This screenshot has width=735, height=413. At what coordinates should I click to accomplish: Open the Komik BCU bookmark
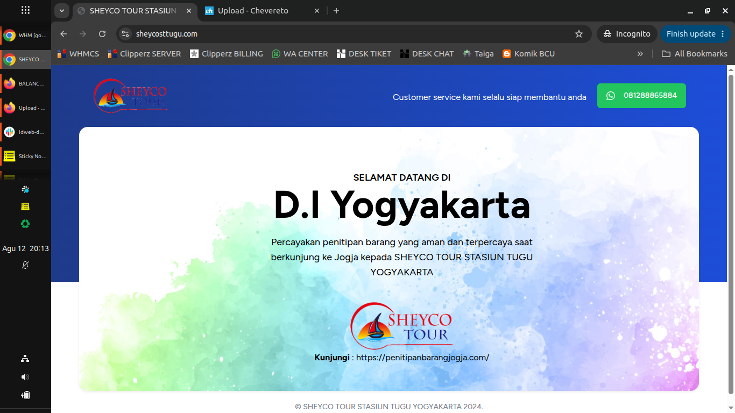click(x=528, y=54)
